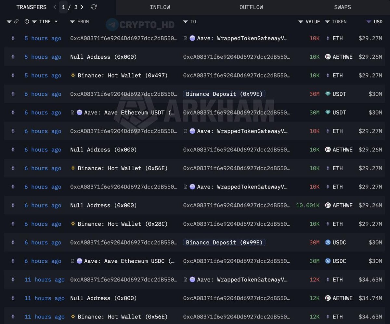390x324 pixels.
Task: Open the OUTFLOW tab
Action: 251,7
